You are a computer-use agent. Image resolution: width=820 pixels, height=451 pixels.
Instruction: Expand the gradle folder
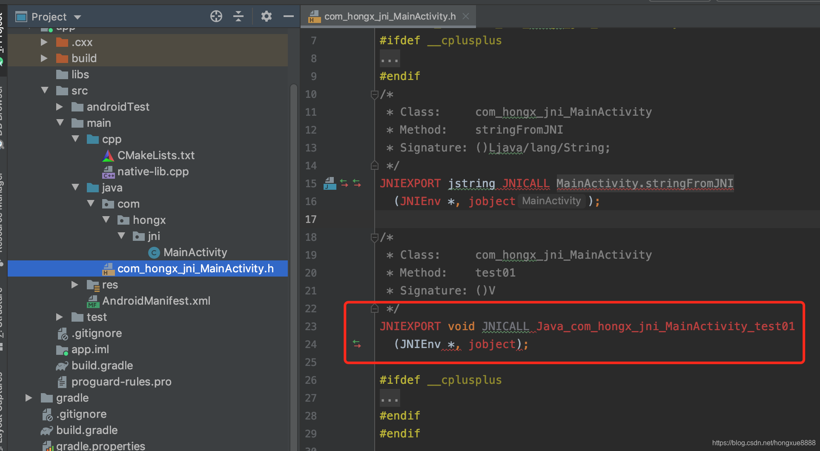click(x=29, y=398)
